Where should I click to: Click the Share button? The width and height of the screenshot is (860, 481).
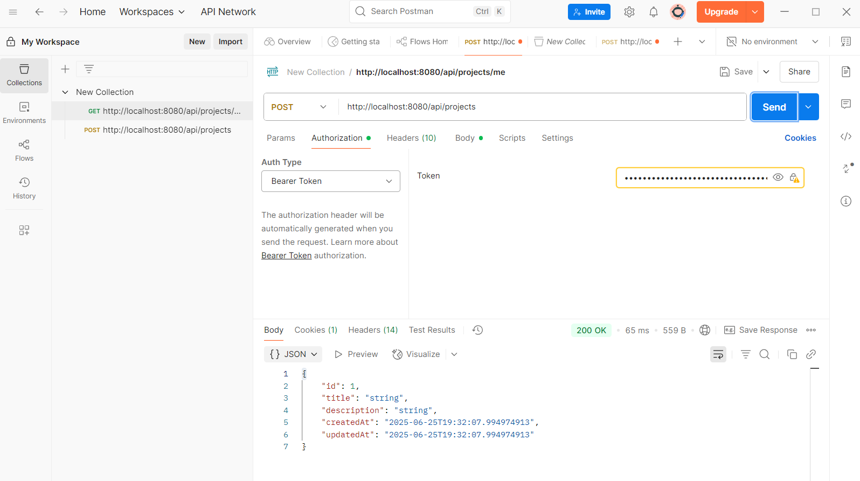pos(799,72)
